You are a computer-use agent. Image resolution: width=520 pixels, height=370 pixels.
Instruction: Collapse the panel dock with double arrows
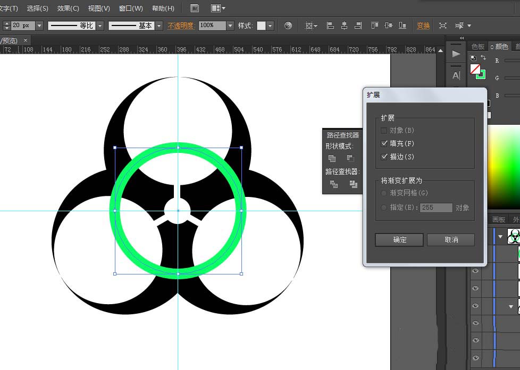point(462,38)
